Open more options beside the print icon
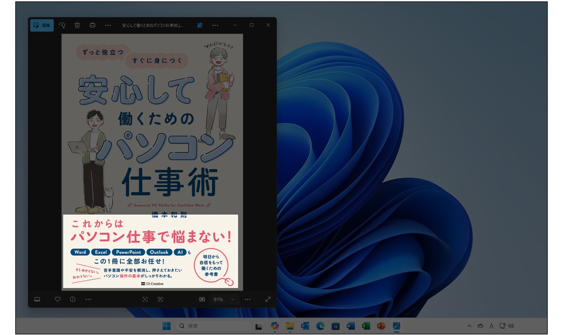This screenshot has height=335, width=563. (x=108, y=25)
